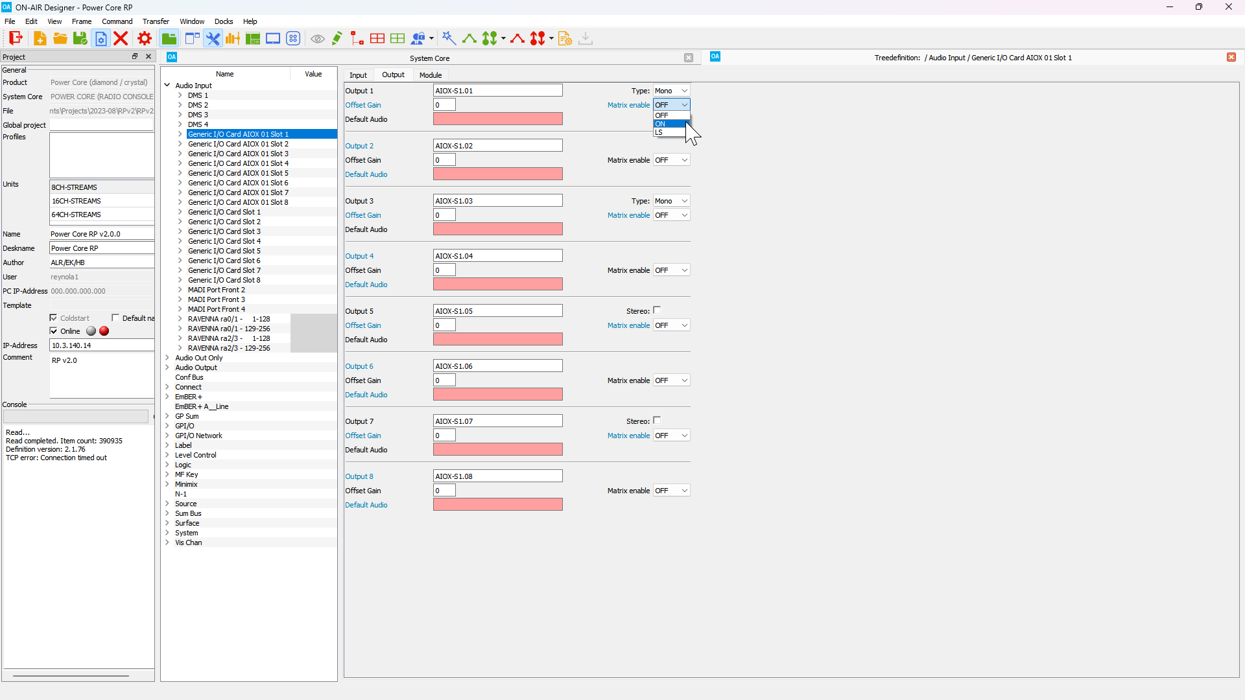Image resolution: width=1245 pixels, height=700 pixels.
Task: Open the Output 3 Type Mono dropdown
Action: point(671,201)
